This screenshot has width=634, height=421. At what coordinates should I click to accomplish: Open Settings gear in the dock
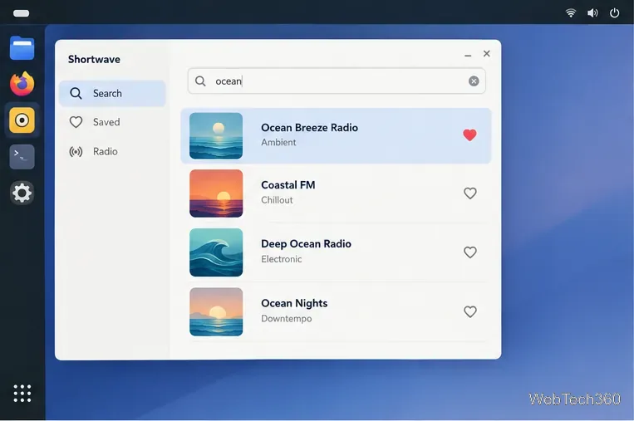point(22,193)
